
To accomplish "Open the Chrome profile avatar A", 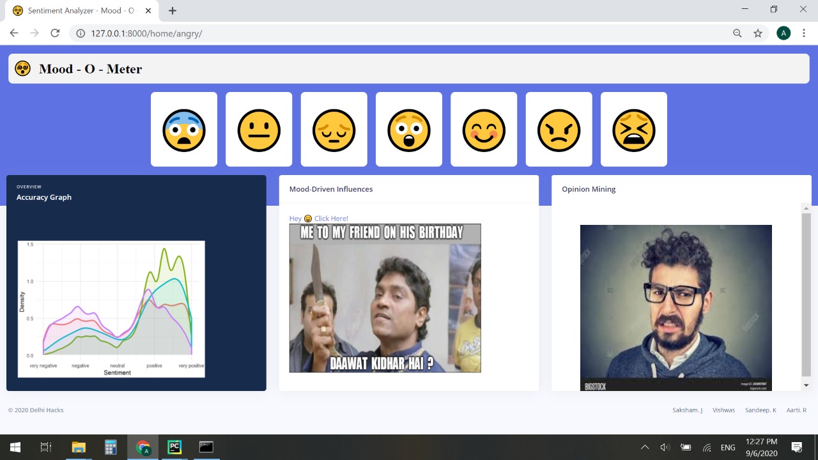I will [x=783, y=33].
